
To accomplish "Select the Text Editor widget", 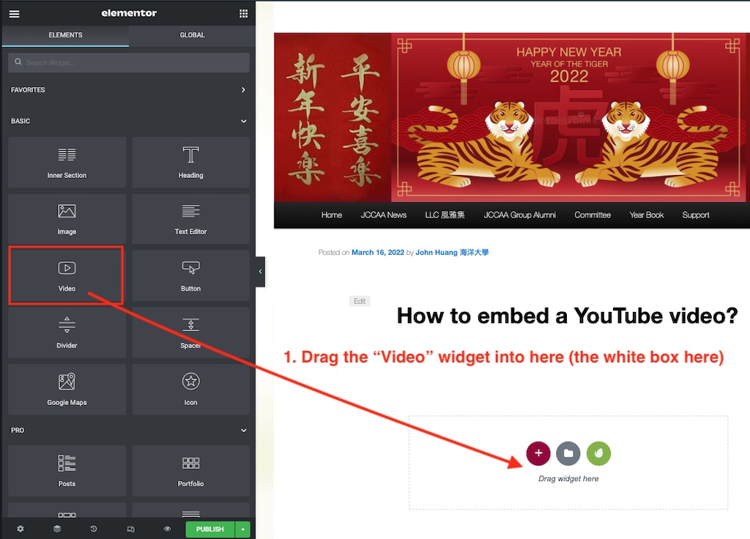I will tap(191, 218).
